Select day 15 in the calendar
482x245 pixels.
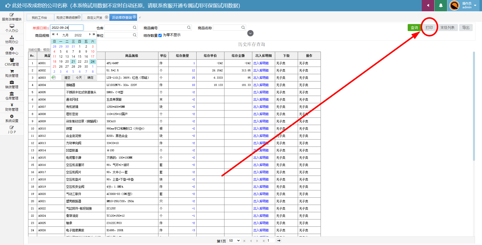(80, 56)
